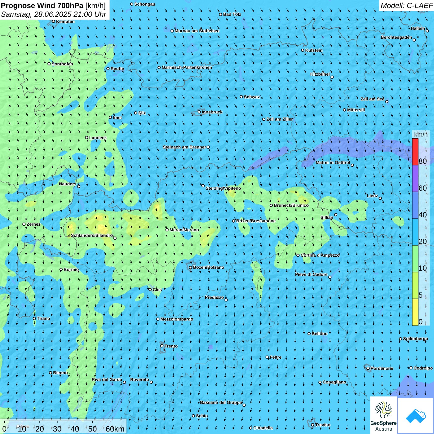The image size is (434, 434).
Task: Click the 'Pordenone' map label
Action: 382,368
